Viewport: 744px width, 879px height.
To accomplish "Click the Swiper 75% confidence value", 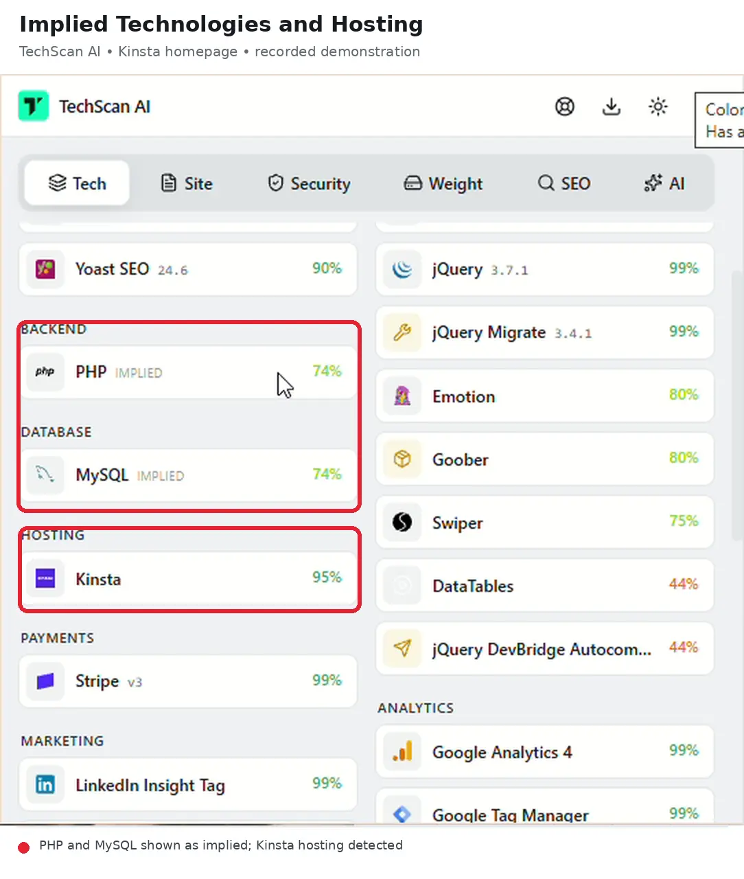I will pos(684,521).
